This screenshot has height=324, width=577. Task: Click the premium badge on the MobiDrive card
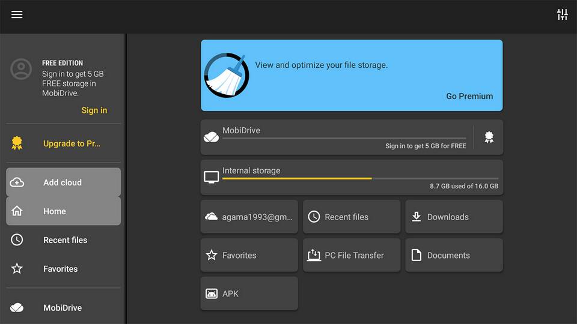pos(489,137)
